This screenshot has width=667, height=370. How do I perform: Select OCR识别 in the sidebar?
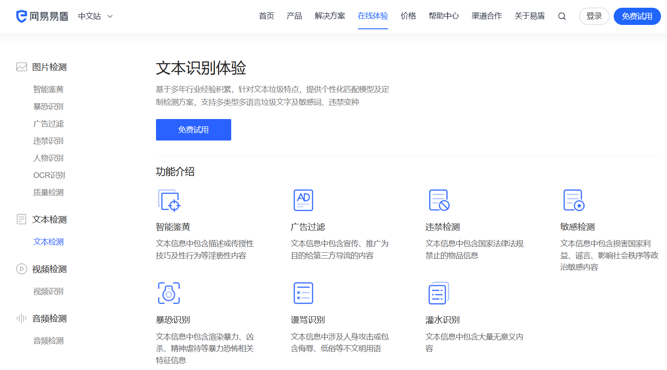point(49,175)
